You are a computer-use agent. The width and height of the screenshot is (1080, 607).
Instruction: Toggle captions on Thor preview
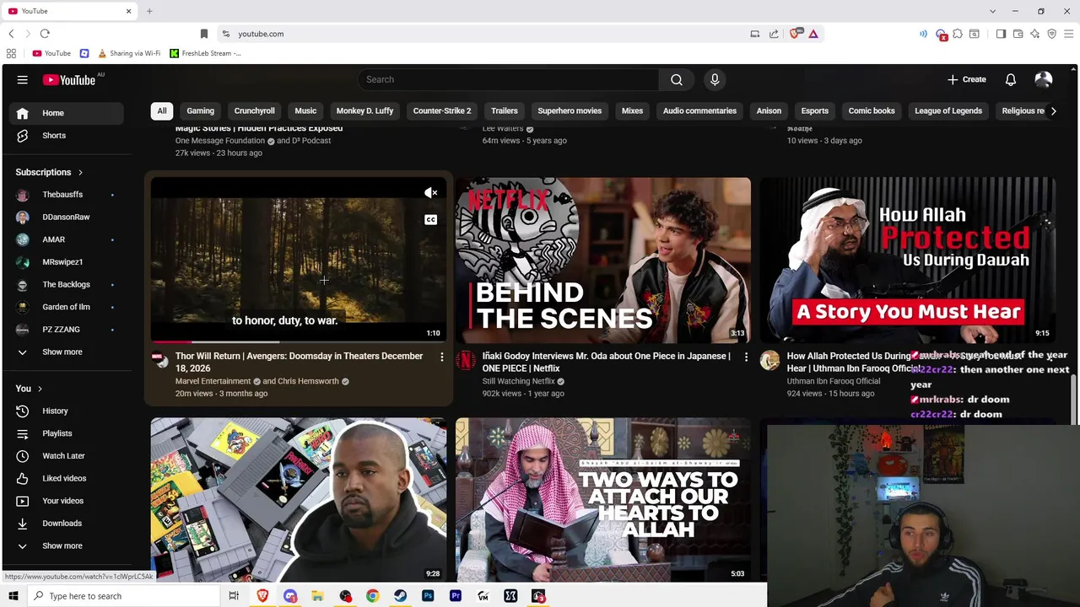pos(430,220)
